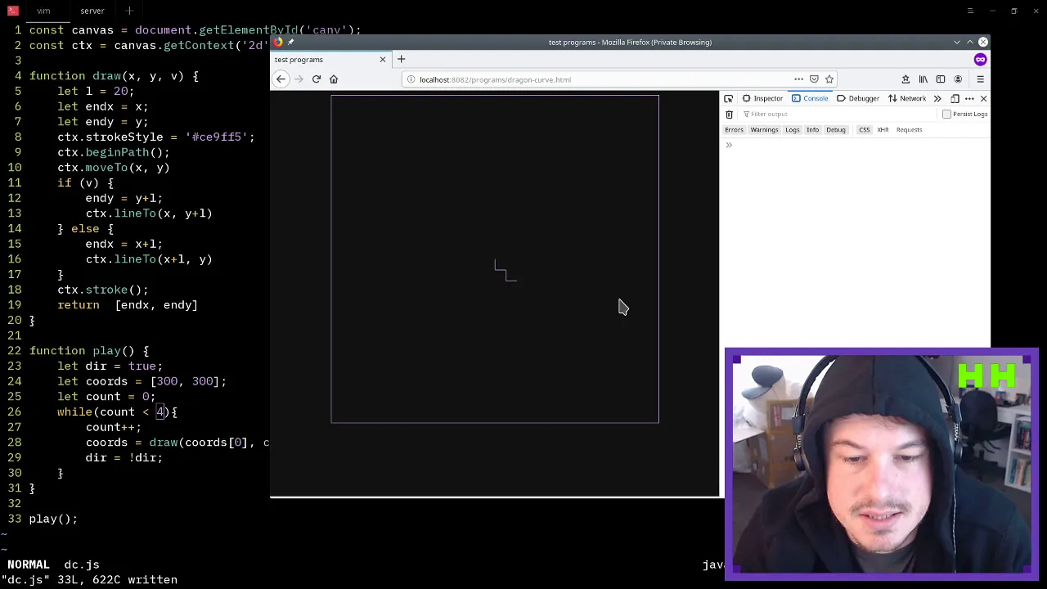Click 'let count = 0;' line in vim
Screen dimensions: 1047x589
click(106, 396)
